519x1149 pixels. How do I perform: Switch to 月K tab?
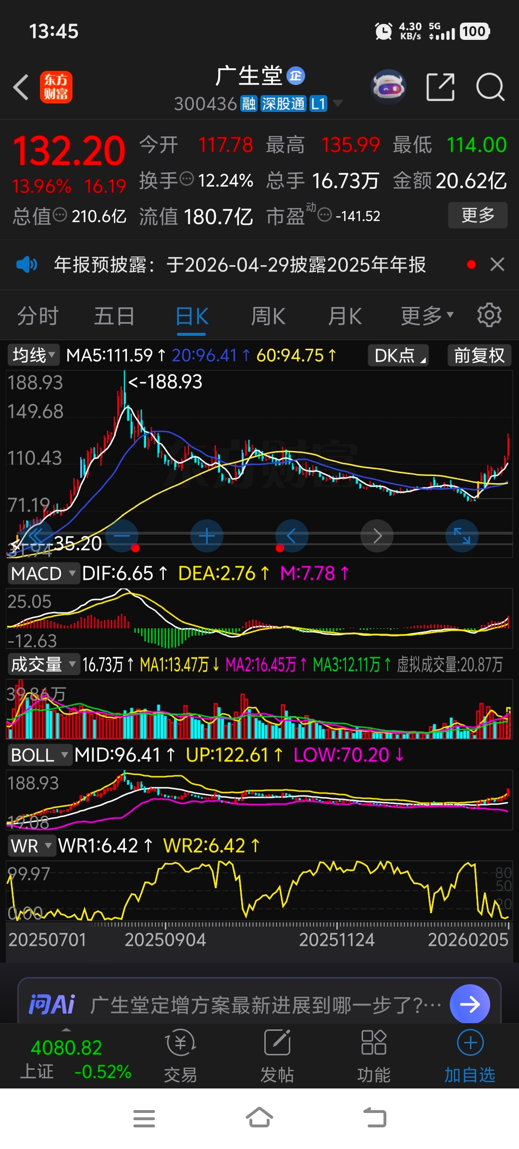coord(345,316)
